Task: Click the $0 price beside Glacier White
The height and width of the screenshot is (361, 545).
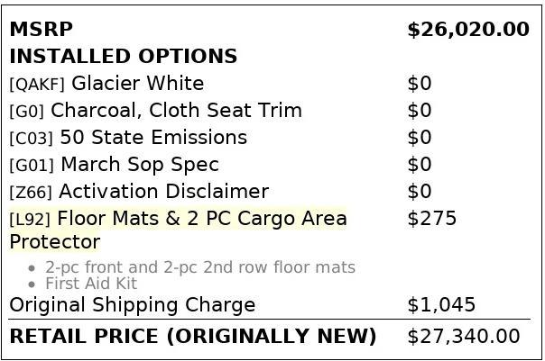Action: [420, 84]
